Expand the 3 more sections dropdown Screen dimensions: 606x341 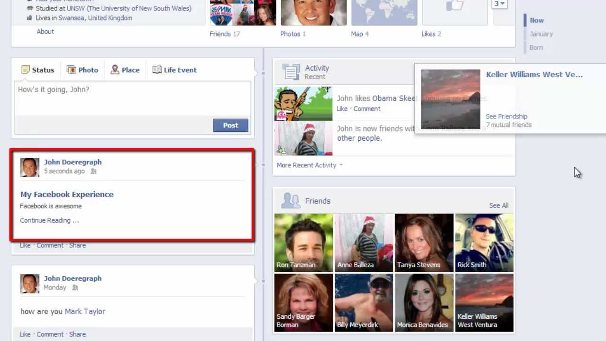click(499, 4)
